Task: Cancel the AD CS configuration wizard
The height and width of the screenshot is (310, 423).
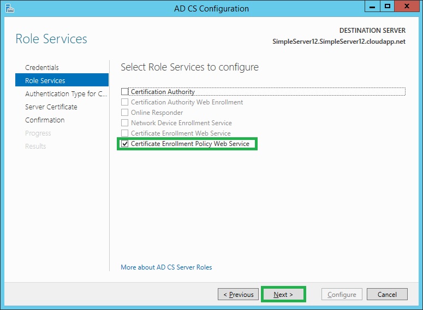Action: pos(387,294)
